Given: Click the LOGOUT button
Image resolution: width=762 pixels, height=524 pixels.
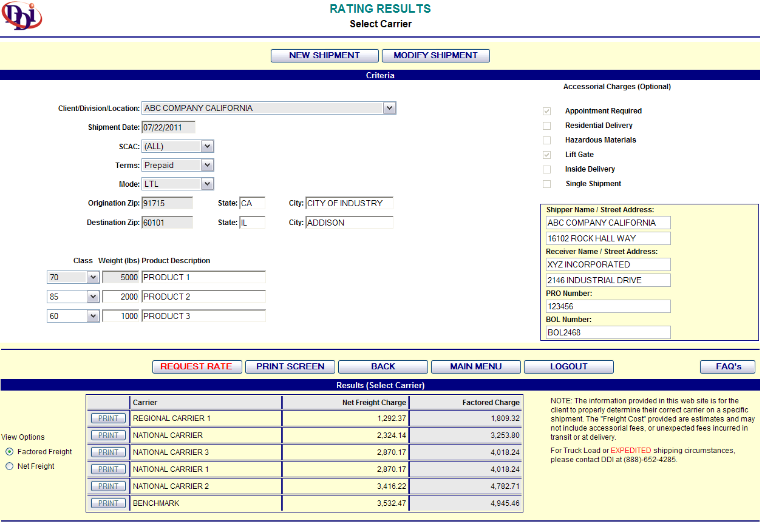Looking at the screenshot, I should (569, 367).
